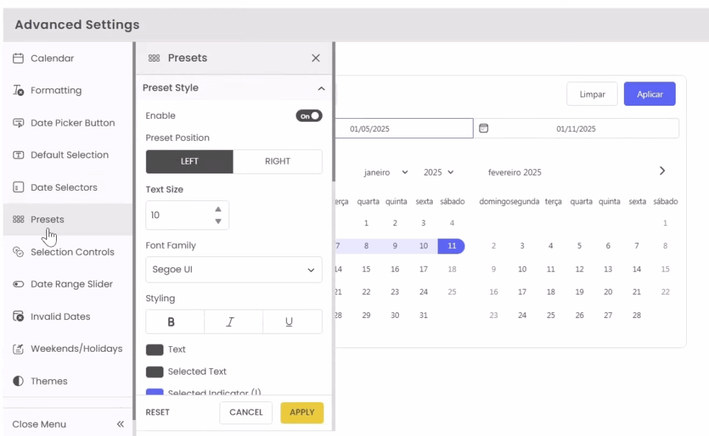
Task: Click the end date field 01/11/2025
Action: (576, 129)
